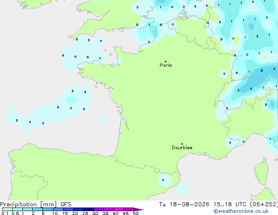The height and width of the screenshot is (215, 278).
Task: Click the '30' legend value
Action: click(95, 213)
